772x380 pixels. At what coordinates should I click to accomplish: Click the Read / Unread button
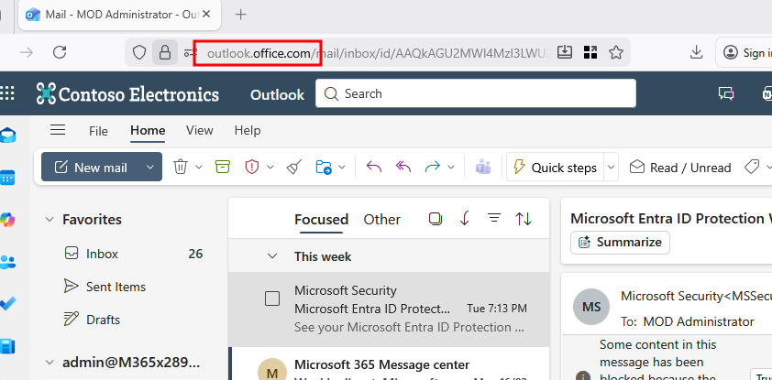coord(680,168)
